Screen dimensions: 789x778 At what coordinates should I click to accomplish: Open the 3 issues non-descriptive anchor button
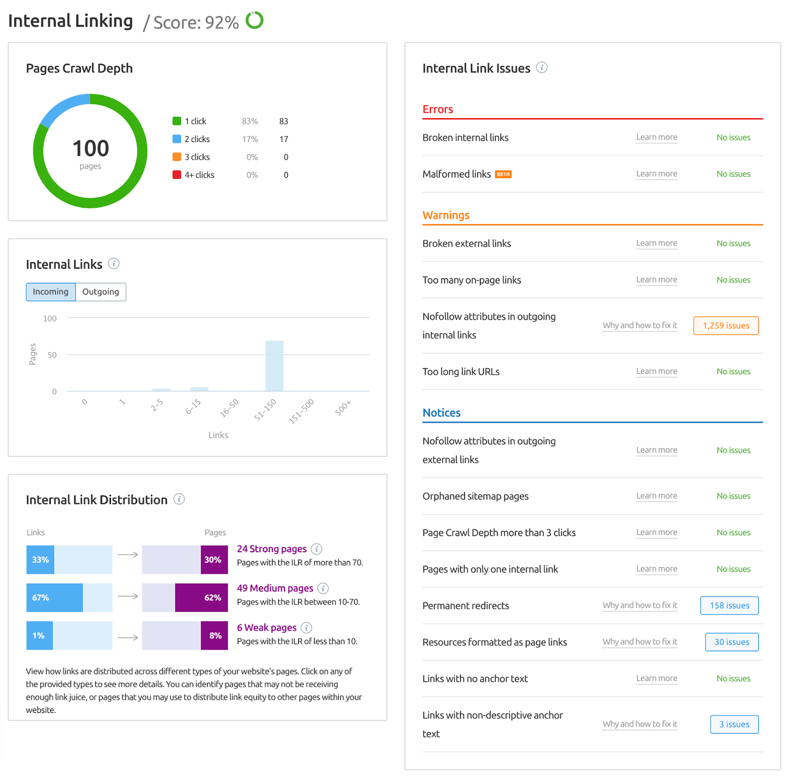click(734, 724)
